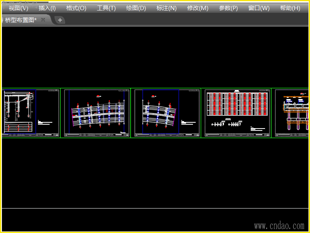Select the orange cross-section drawing sheet
This screenshot has width=310, height=233.
click(x=290, y=113)
